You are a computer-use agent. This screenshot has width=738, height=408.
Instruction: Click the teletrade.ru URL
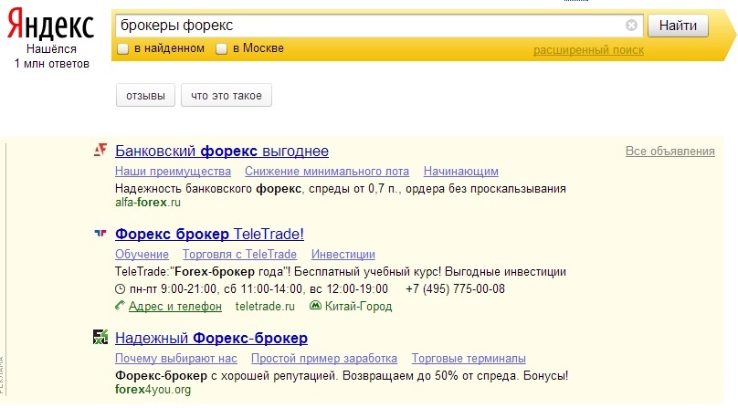(x=265, y=307)
